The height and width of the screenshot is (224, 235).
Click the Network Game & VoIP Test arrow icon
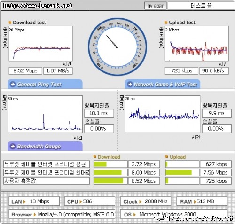click(x=130, y=85)
